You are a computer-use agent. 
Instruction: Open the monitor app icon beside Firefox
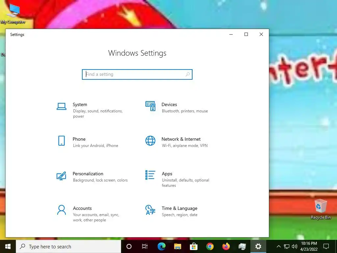[x=242, y=246]
